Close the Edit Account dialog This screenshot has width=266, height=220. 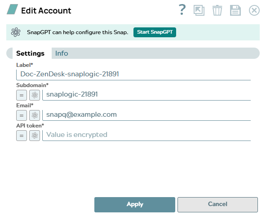point(254,10)
